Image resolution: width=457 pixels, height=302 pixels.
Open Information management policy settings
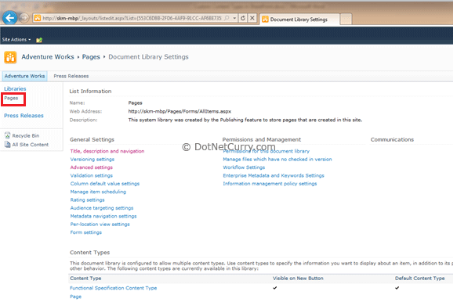[x=270, y=184]
